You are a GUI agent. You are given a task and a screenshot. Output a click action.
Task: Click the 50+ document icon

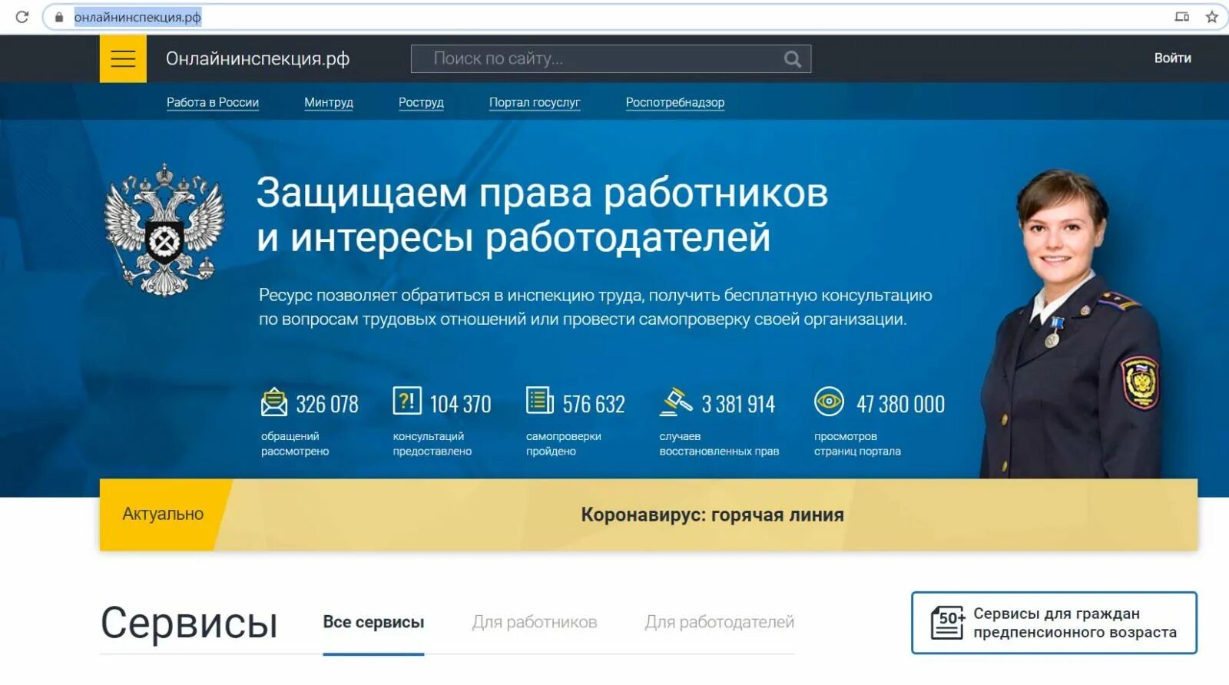tap(948, 623)
